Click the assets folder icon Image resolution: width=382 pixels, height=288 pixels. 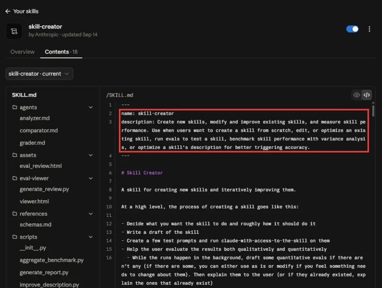[15, 155]
